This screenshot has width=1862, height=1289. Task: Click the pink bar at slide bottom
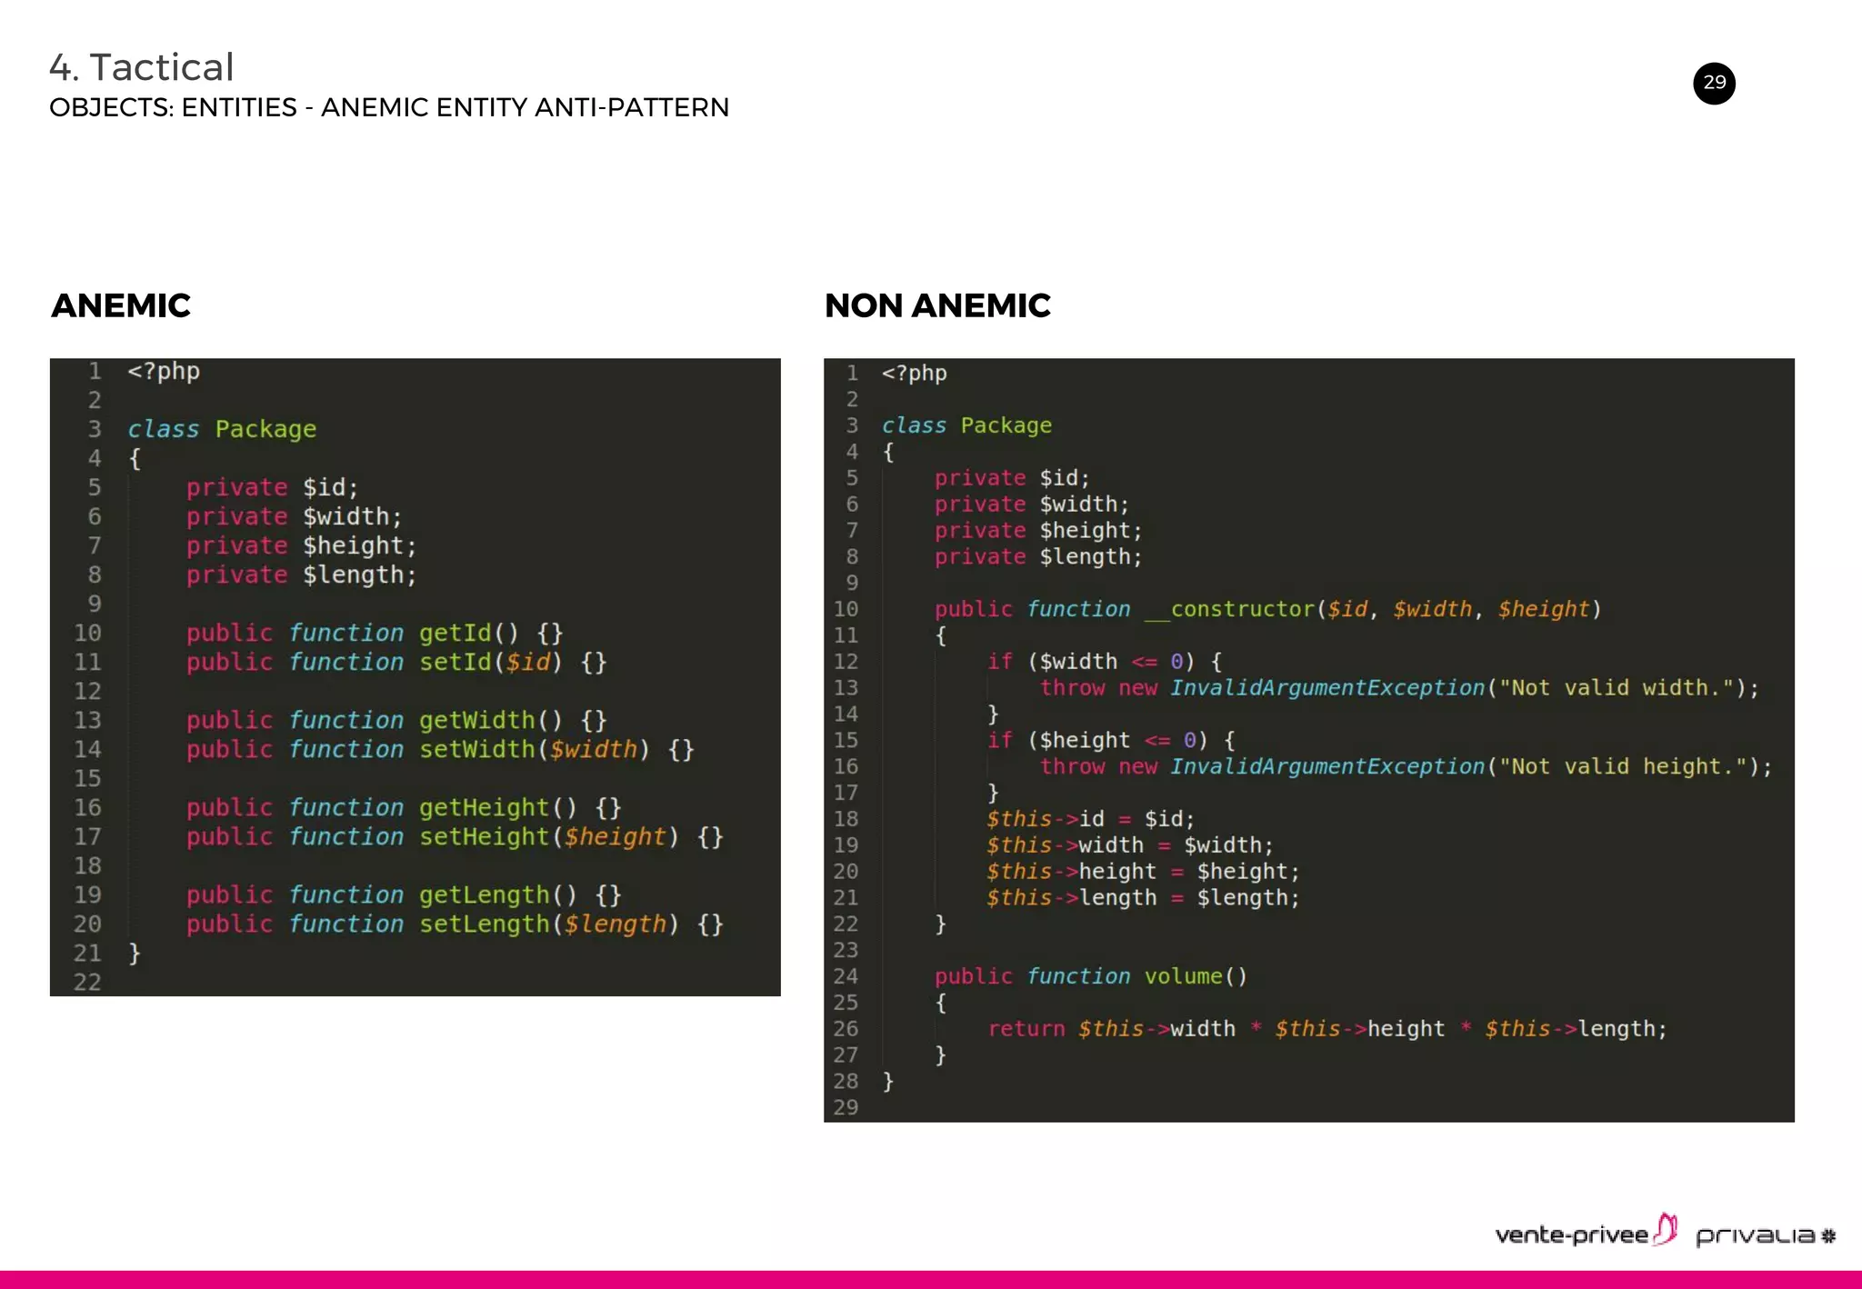[x=931, y=1279]
